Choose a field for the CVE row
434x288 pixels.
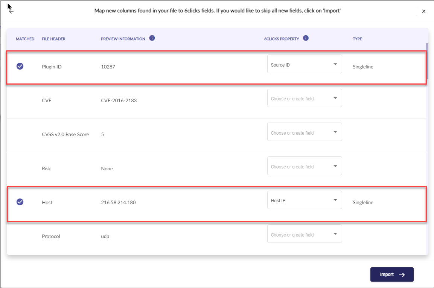[x=305, y=98]
